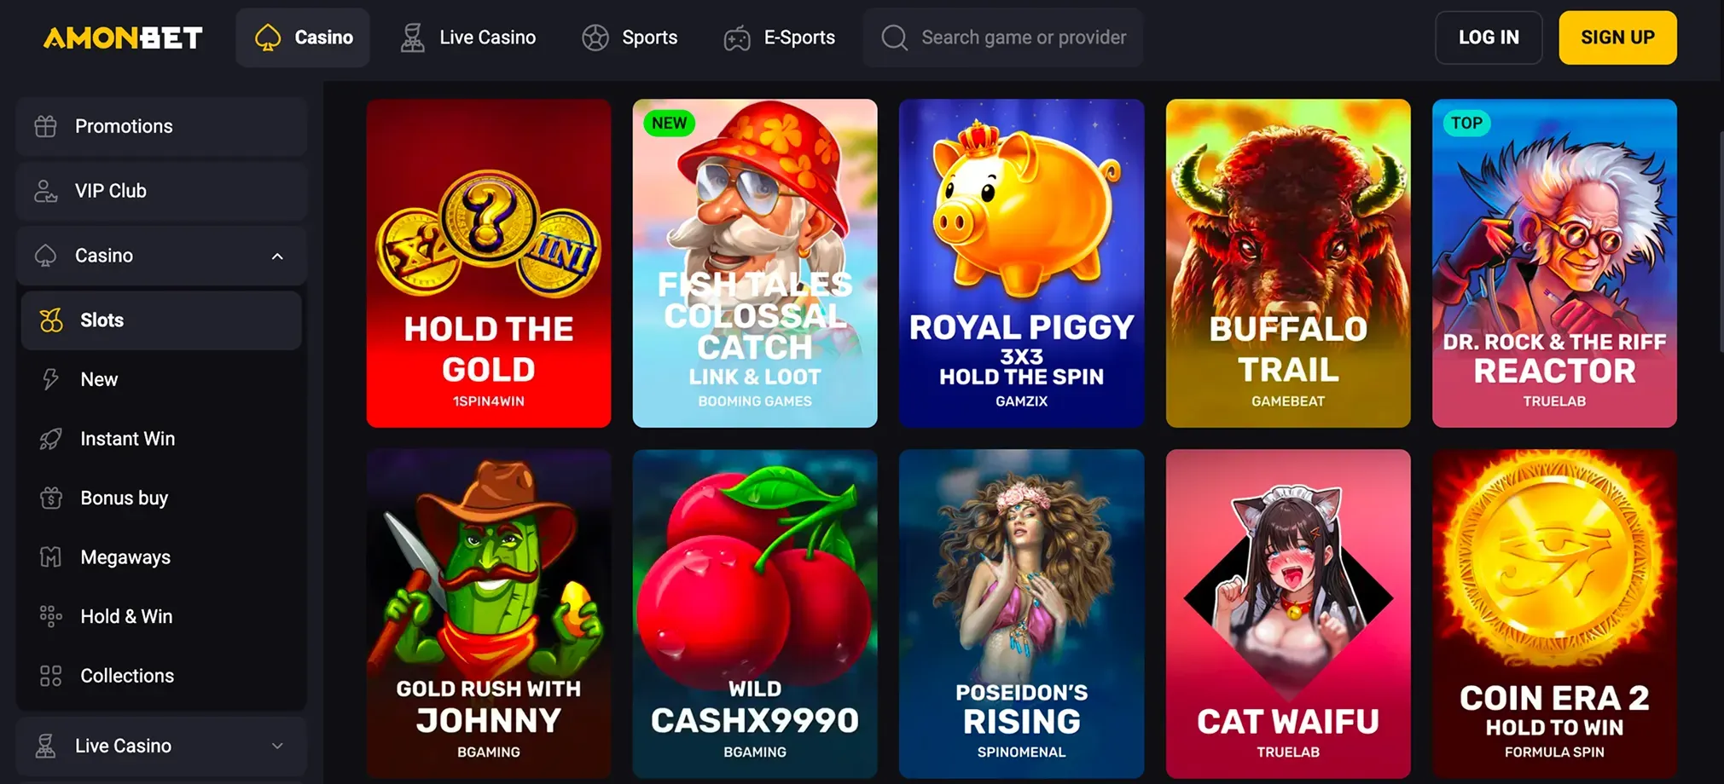Collapse the Casino sidebar section

pos(277,256)
